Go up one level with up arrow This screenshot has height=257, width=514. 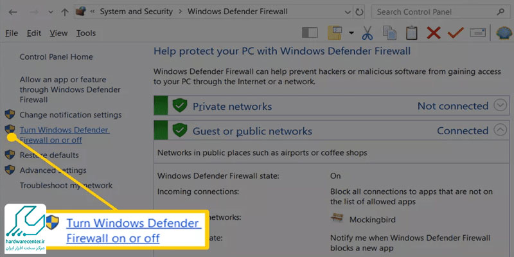[65, 12]
